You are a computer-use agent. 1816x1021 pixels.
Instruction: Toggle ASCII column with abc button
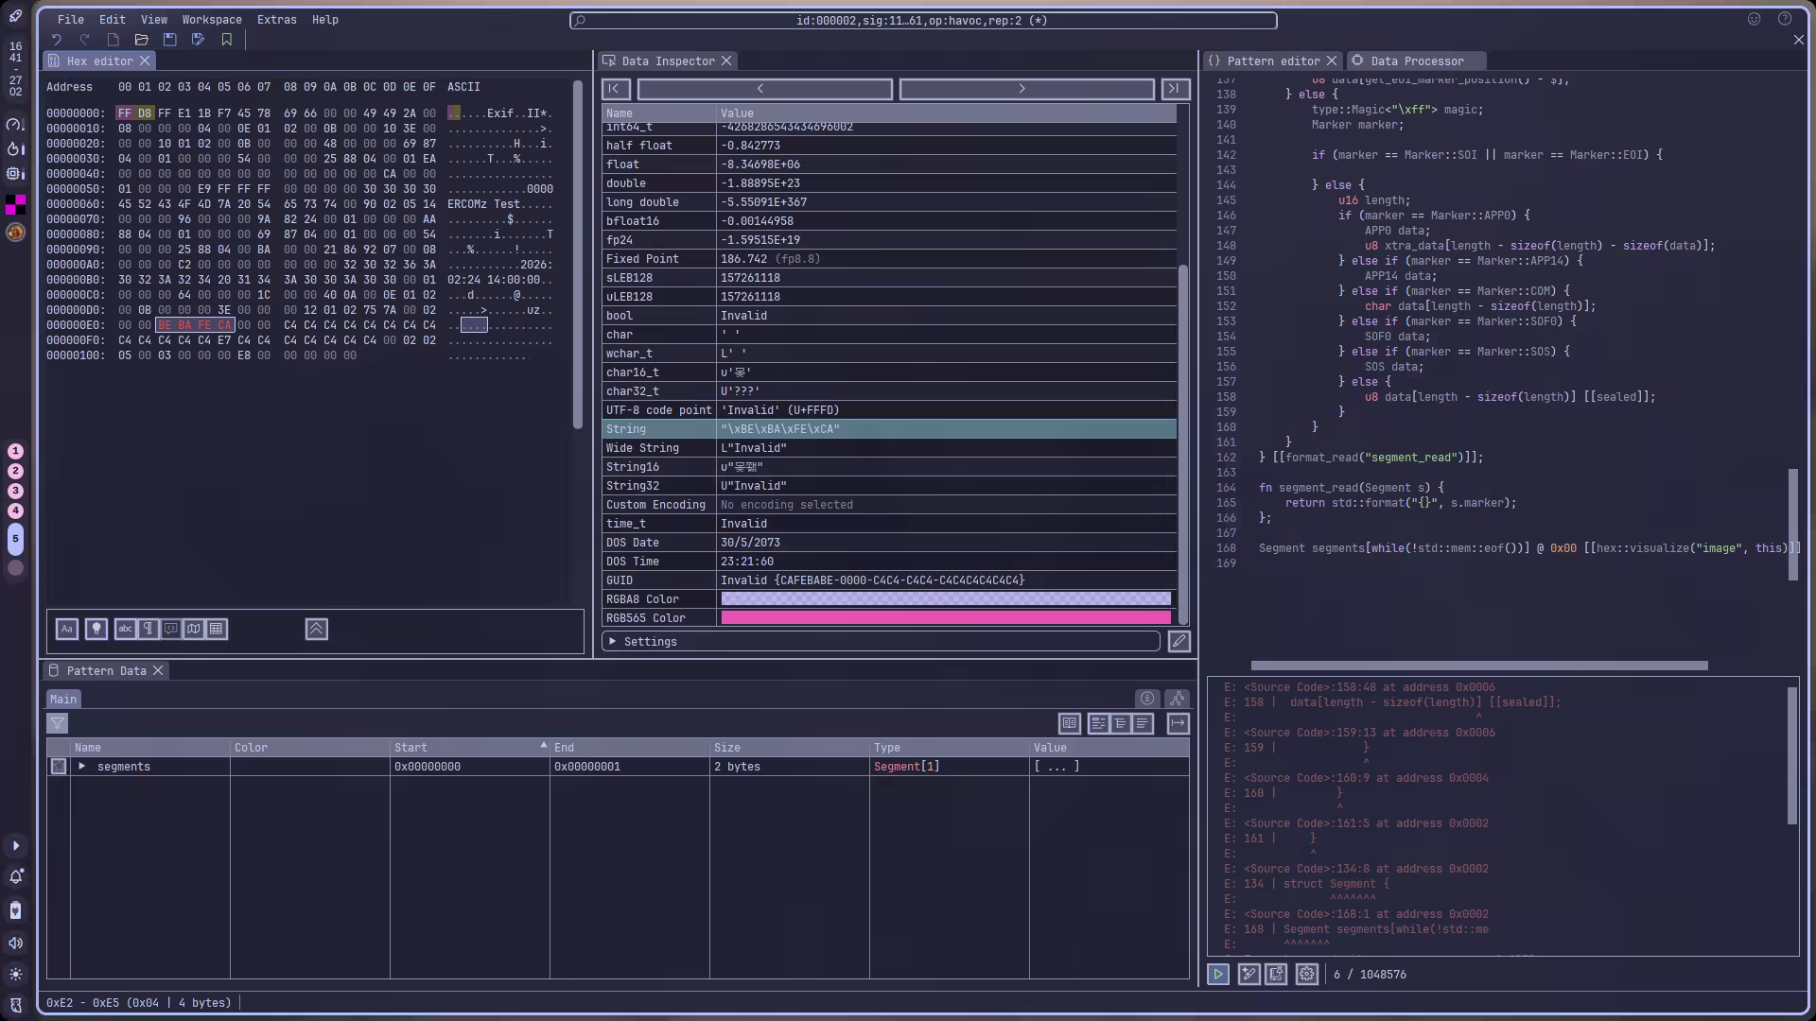tap(125, 630)
